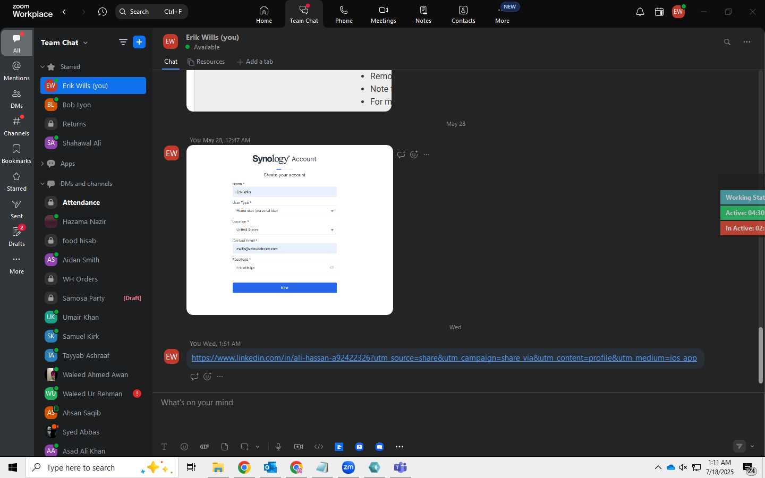Viewport: 765px width, 478px height.
Task: Expand the screenshot options arrow
Action: (258, 447)
